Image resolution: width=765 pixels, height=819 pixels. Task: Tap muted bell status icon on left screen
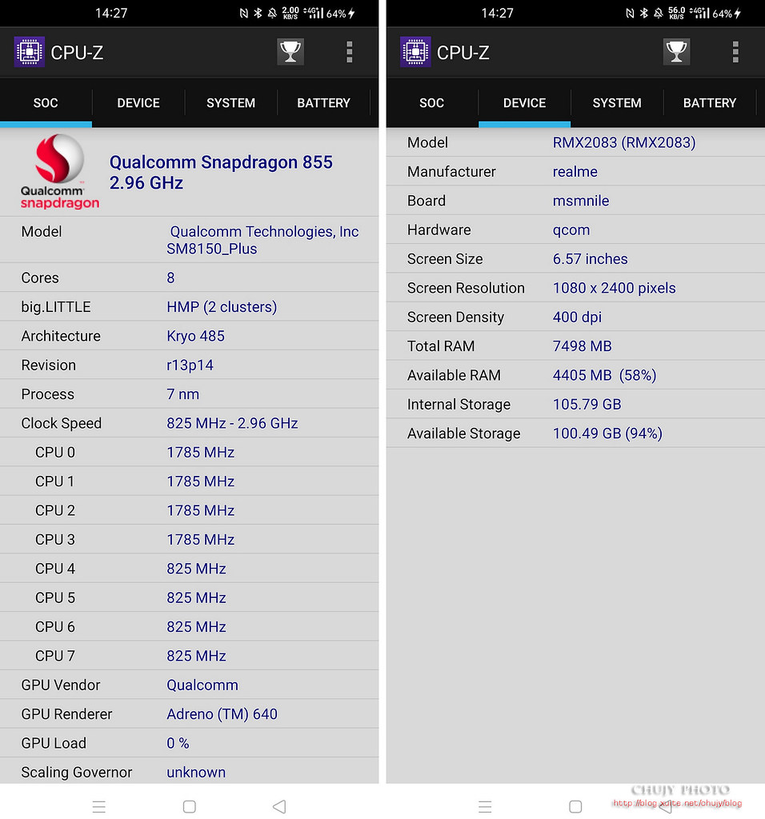click(x=272, y=13)
